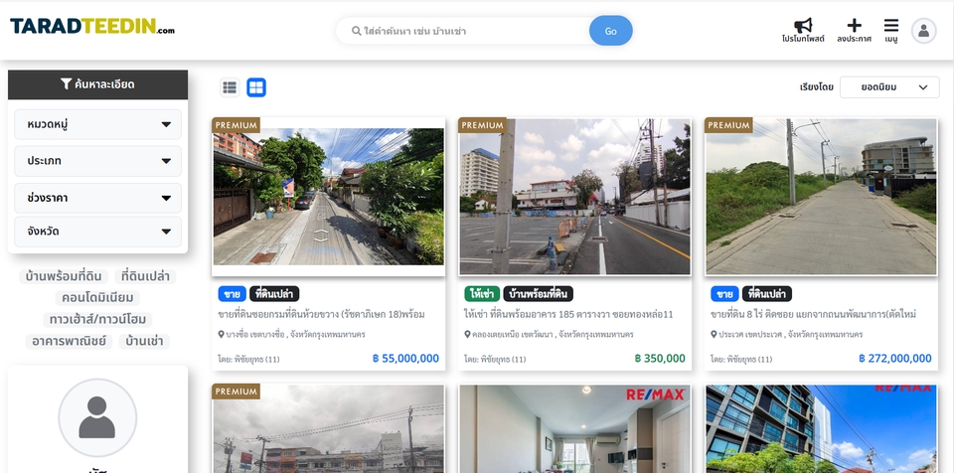Select the บ้านพร้อมที่ดิน tag in sidebar

click(x=64, y=276)
